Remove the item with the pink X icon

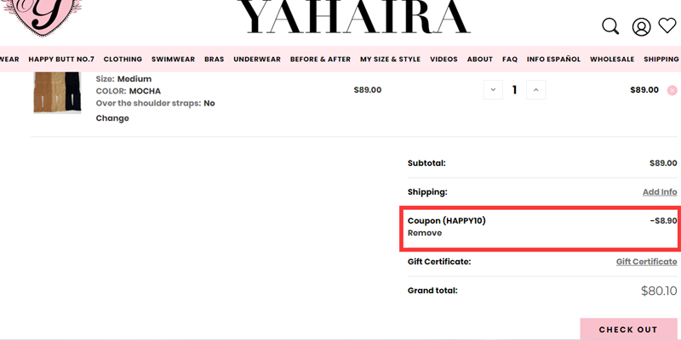coord(672,90)
